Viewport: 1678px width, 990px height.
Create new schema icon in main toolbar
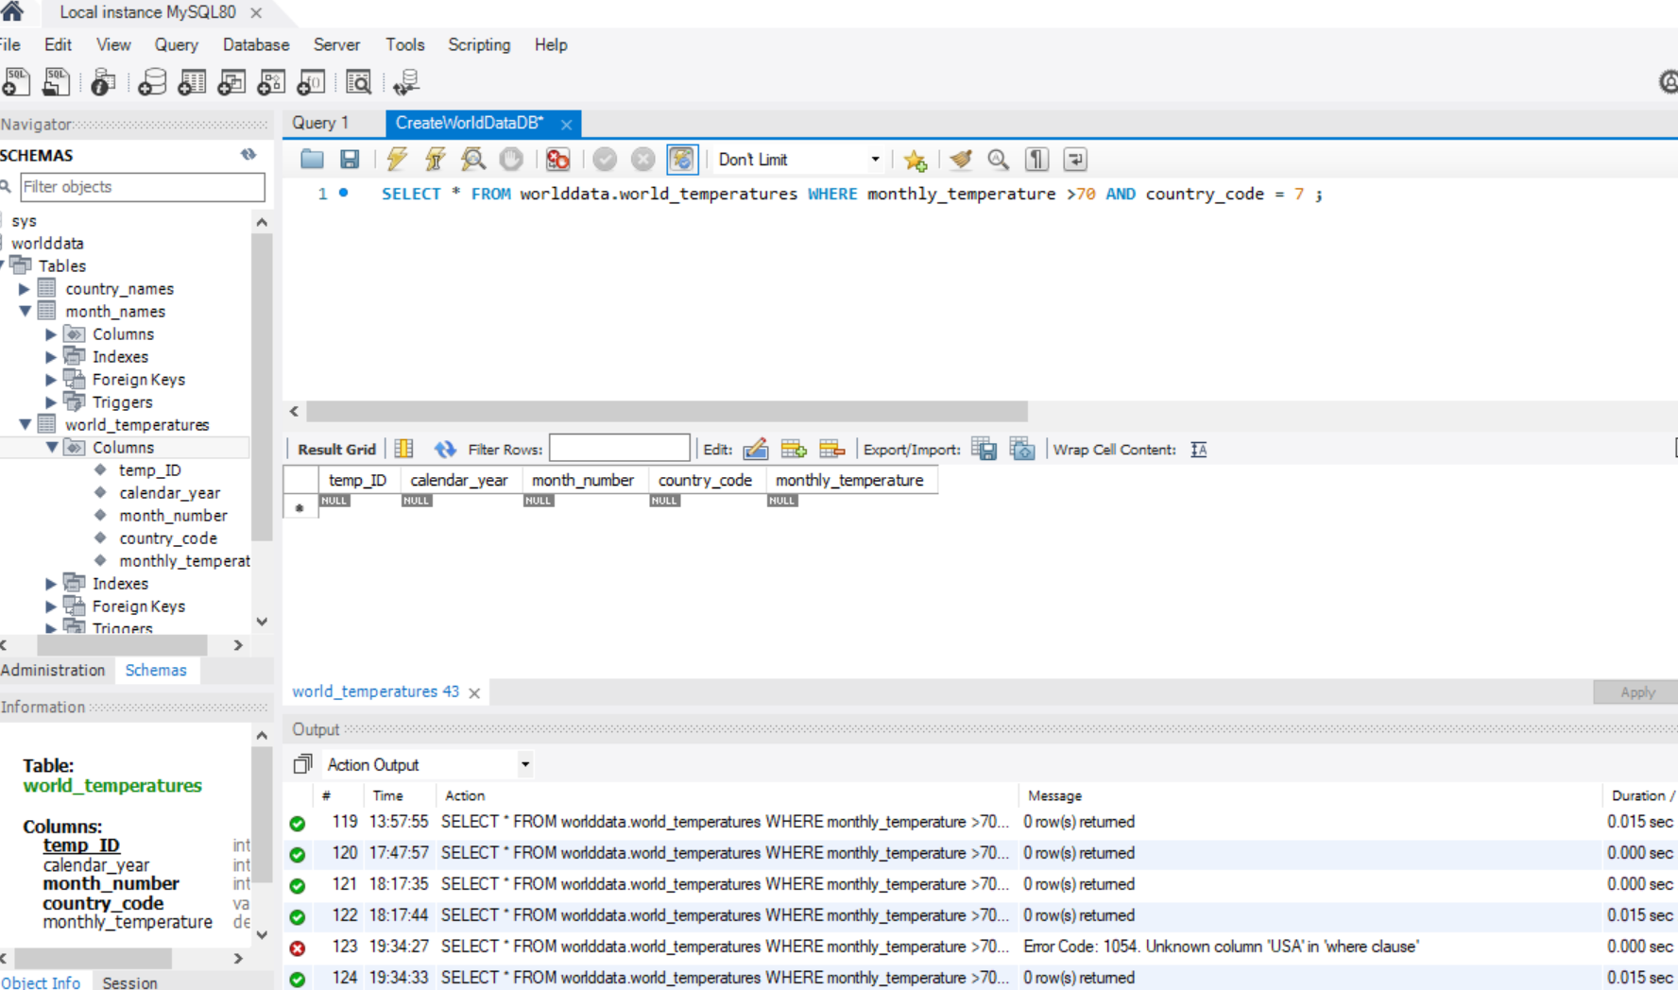tap(152, 82)
